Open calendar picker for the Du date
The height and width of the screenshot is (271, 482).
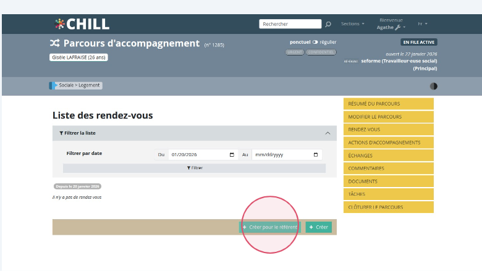pyautogui.click(x=232, y=155)
